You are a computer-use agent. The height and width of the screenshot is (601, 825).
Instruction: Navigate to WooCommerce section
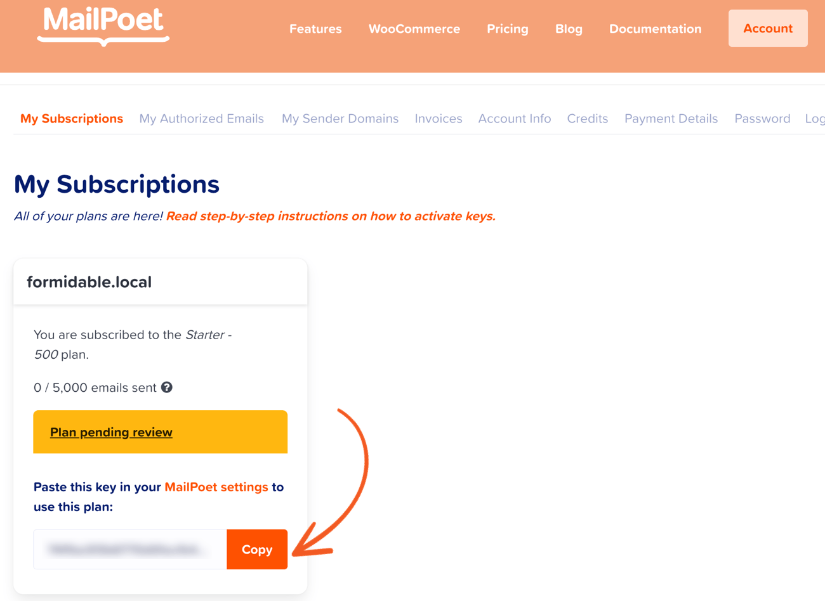point(414,29)
